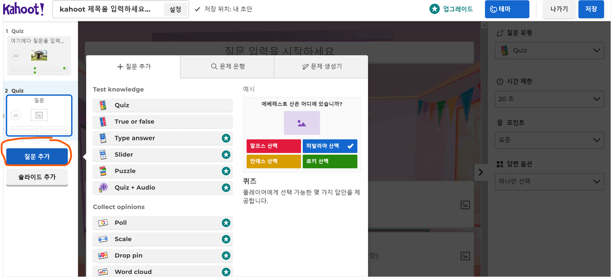Select the True or false icon
Screen dimensions: 611x277
pos(102,121)
